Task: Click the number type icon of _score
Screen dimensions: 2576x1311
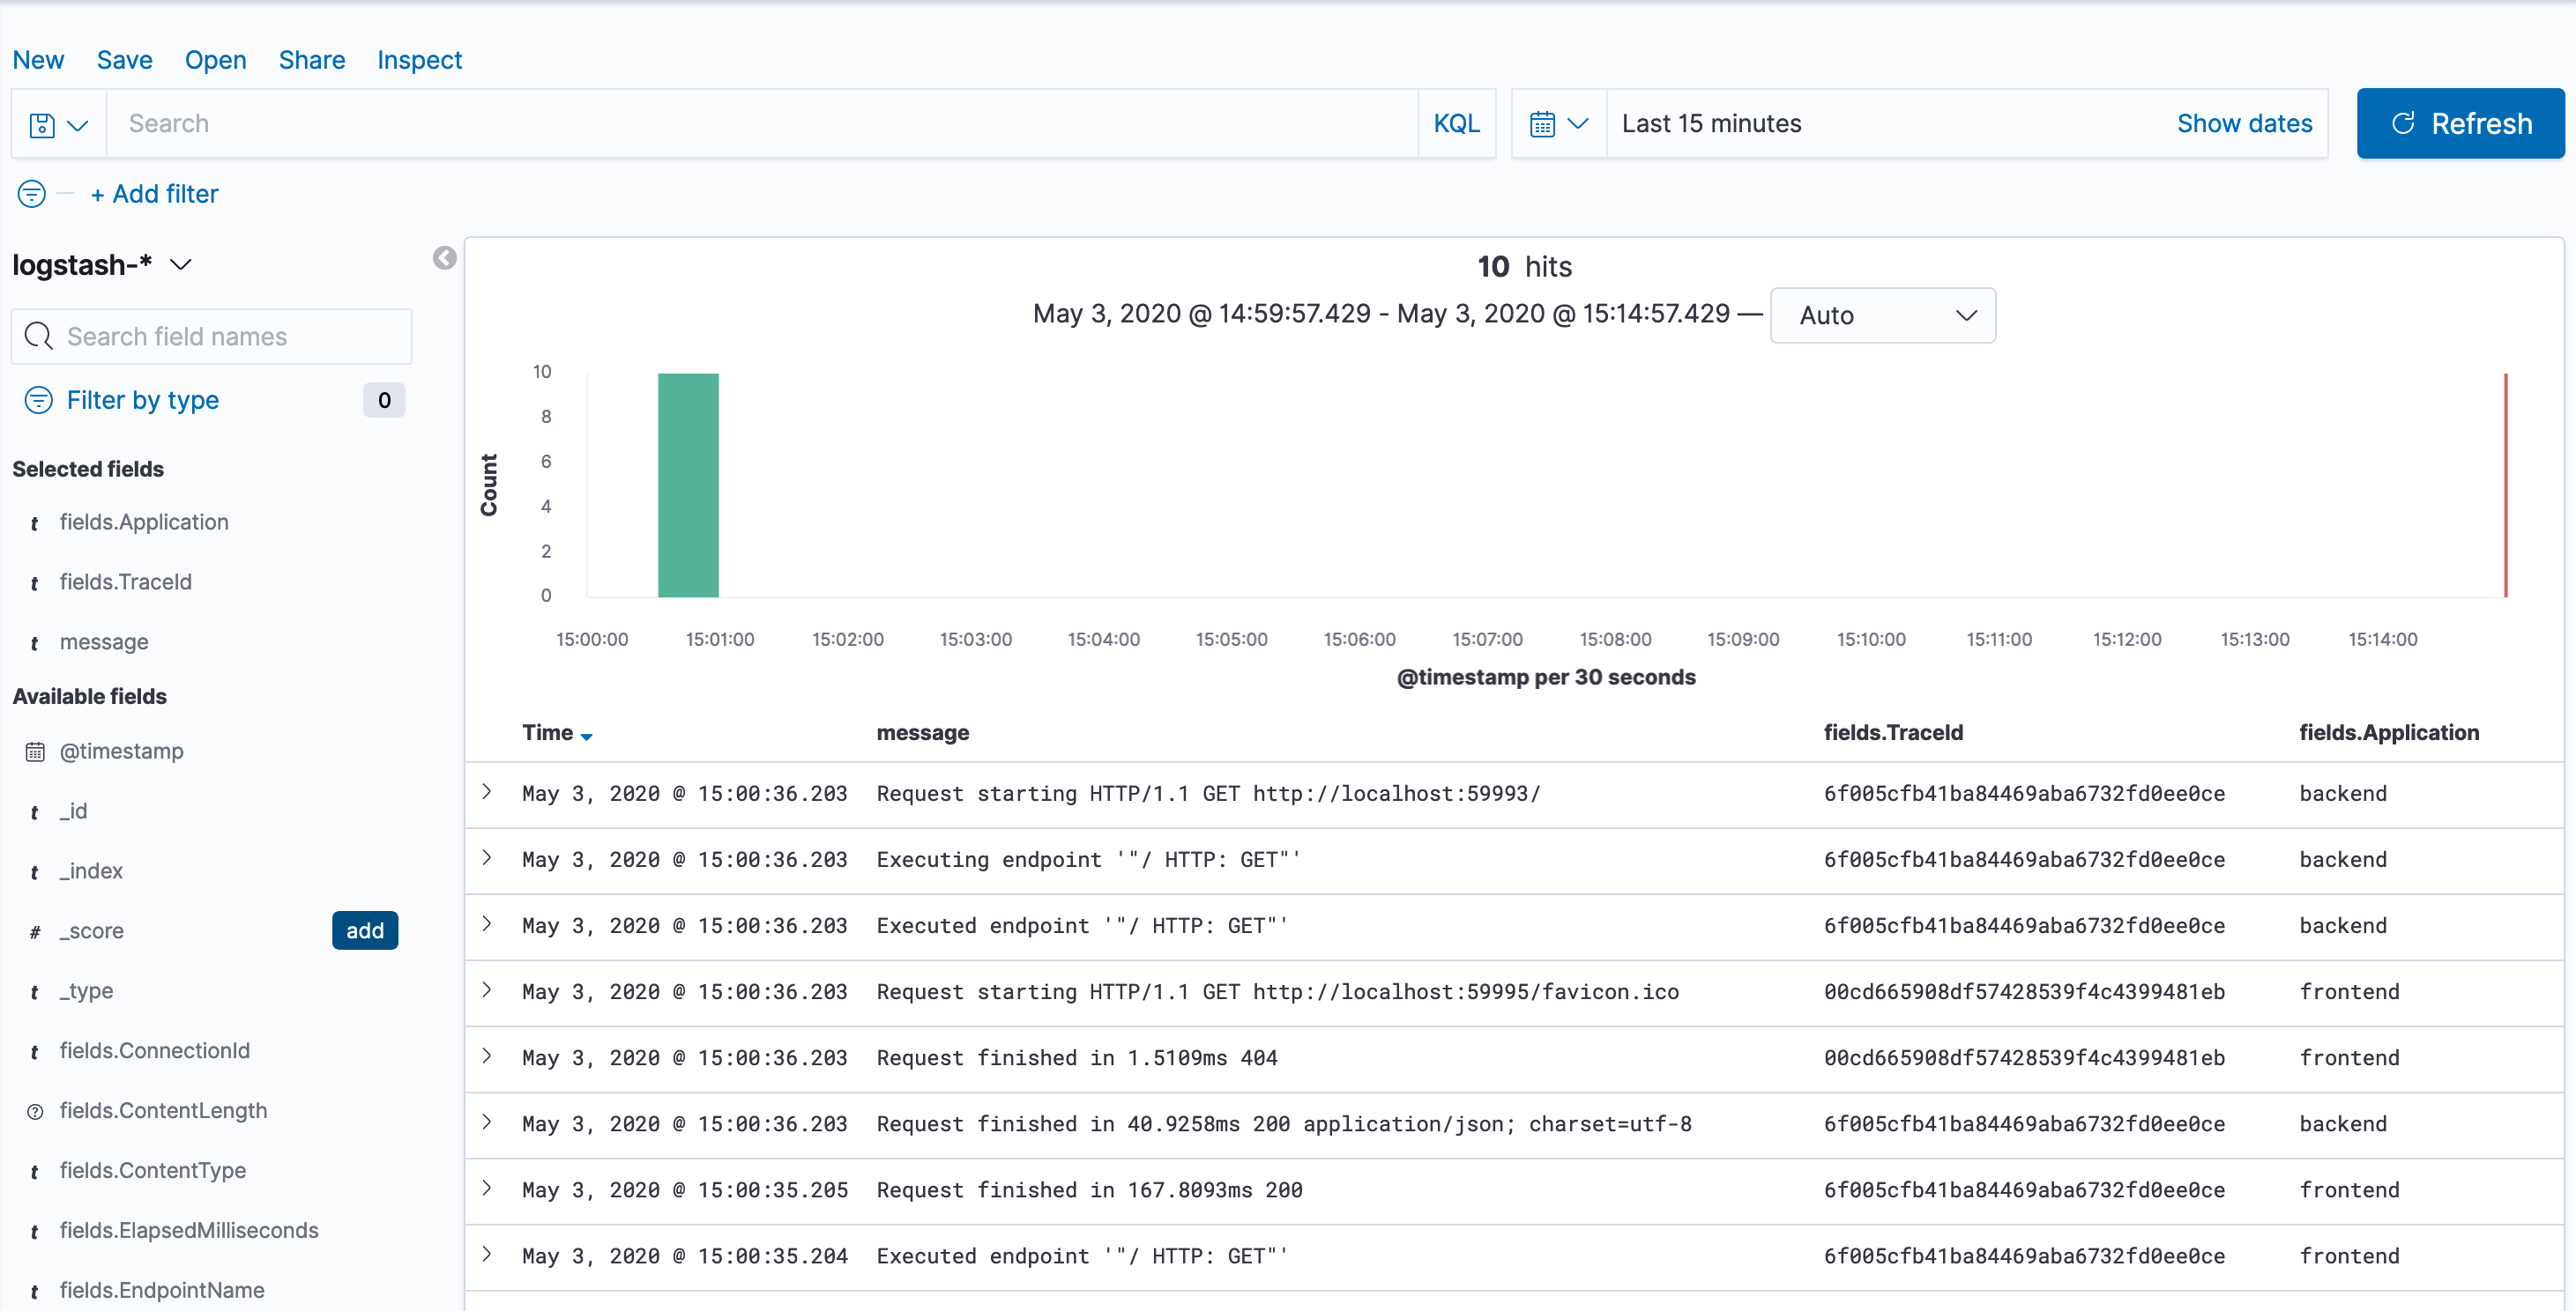Action: point(35,932)
